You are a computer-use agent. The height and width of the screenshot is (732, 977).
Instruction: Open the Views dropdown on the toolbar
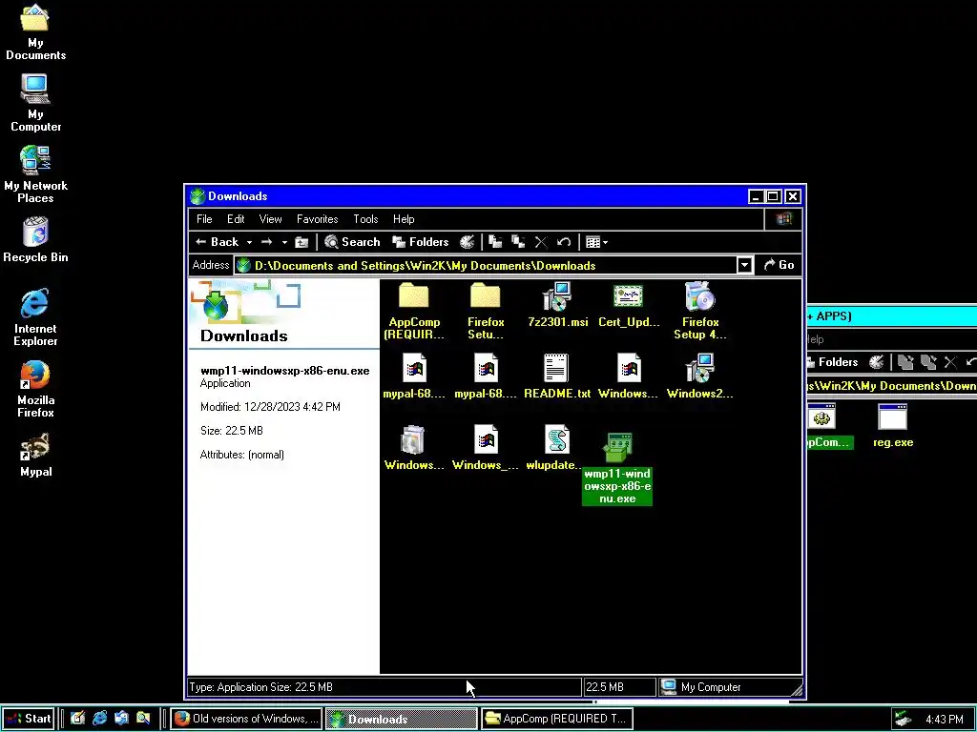coord(596,242)
